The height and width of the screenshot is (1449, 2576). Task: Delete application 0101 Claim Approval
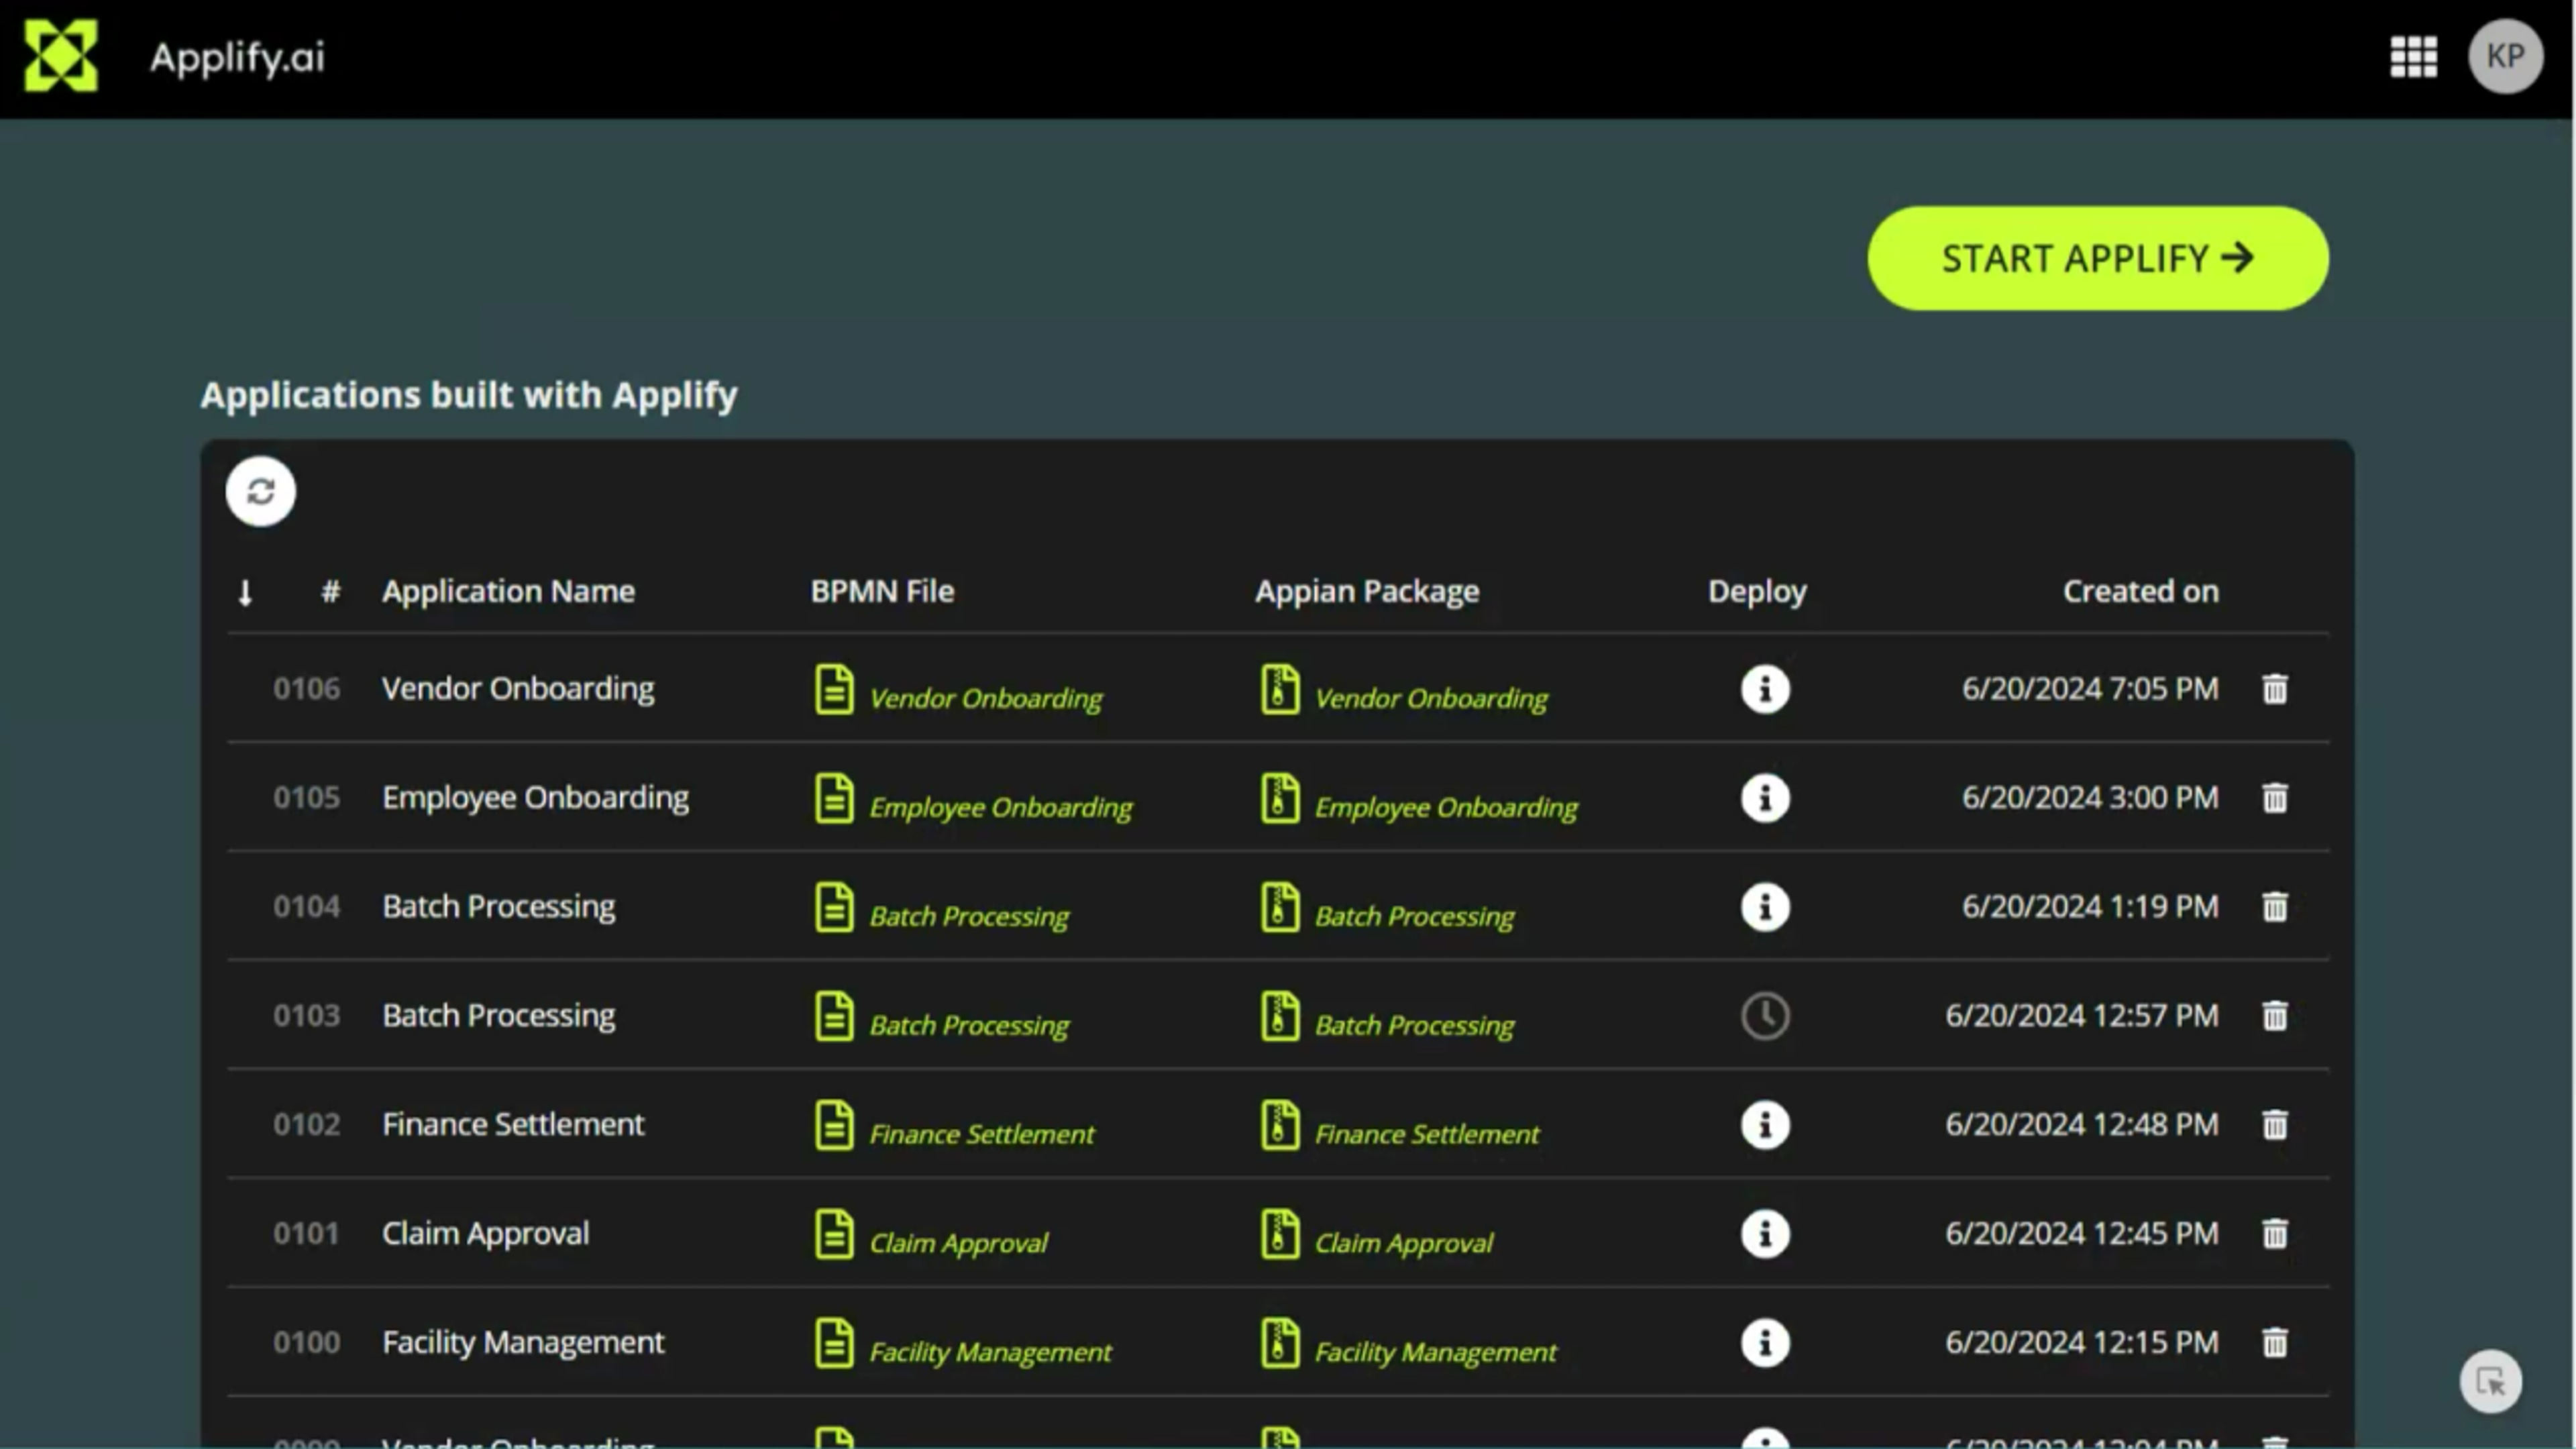coord(2274,1234)
